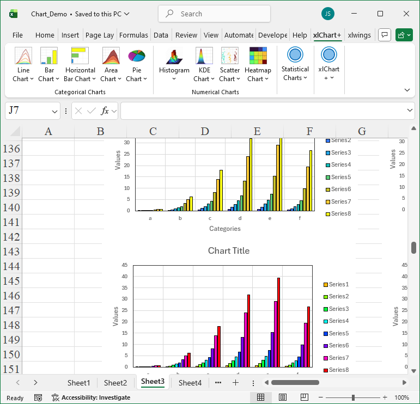
Task: Open the Area Chart icon
Action: point(111,57)
